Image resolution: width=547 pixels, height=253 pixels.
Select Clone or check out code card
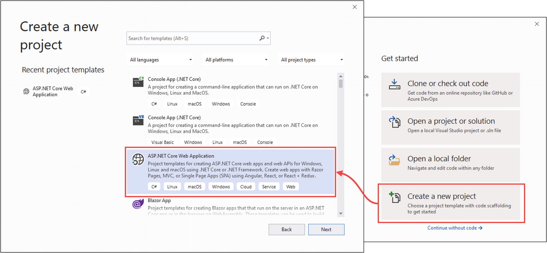(x=450, y=90)
